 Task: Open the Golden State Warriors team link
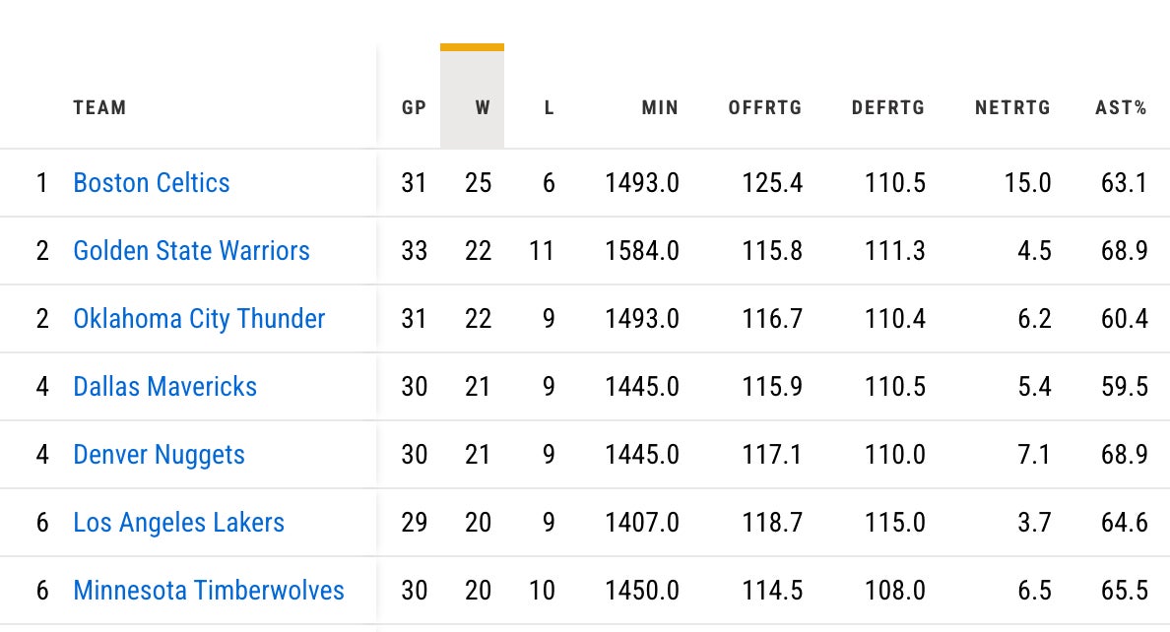191,251
